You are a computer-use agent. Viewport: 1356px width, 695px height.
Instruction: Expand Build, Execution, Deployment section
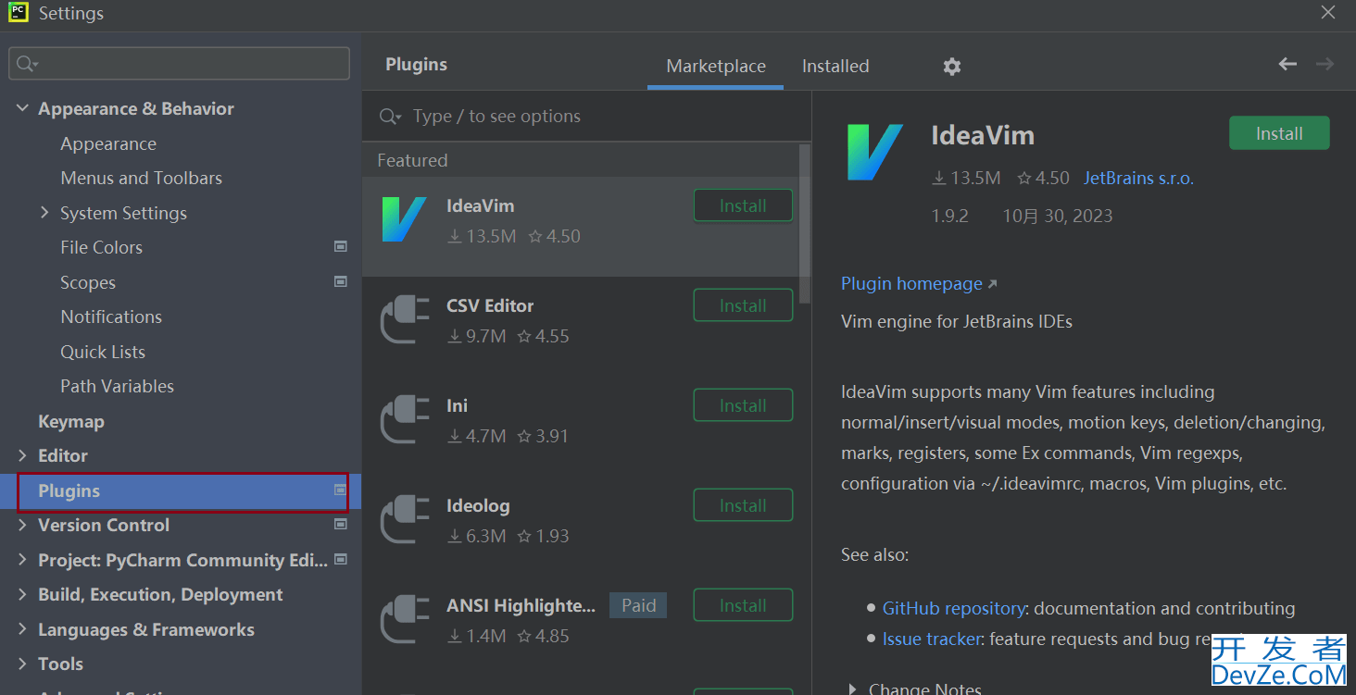(x=22, y=594)
